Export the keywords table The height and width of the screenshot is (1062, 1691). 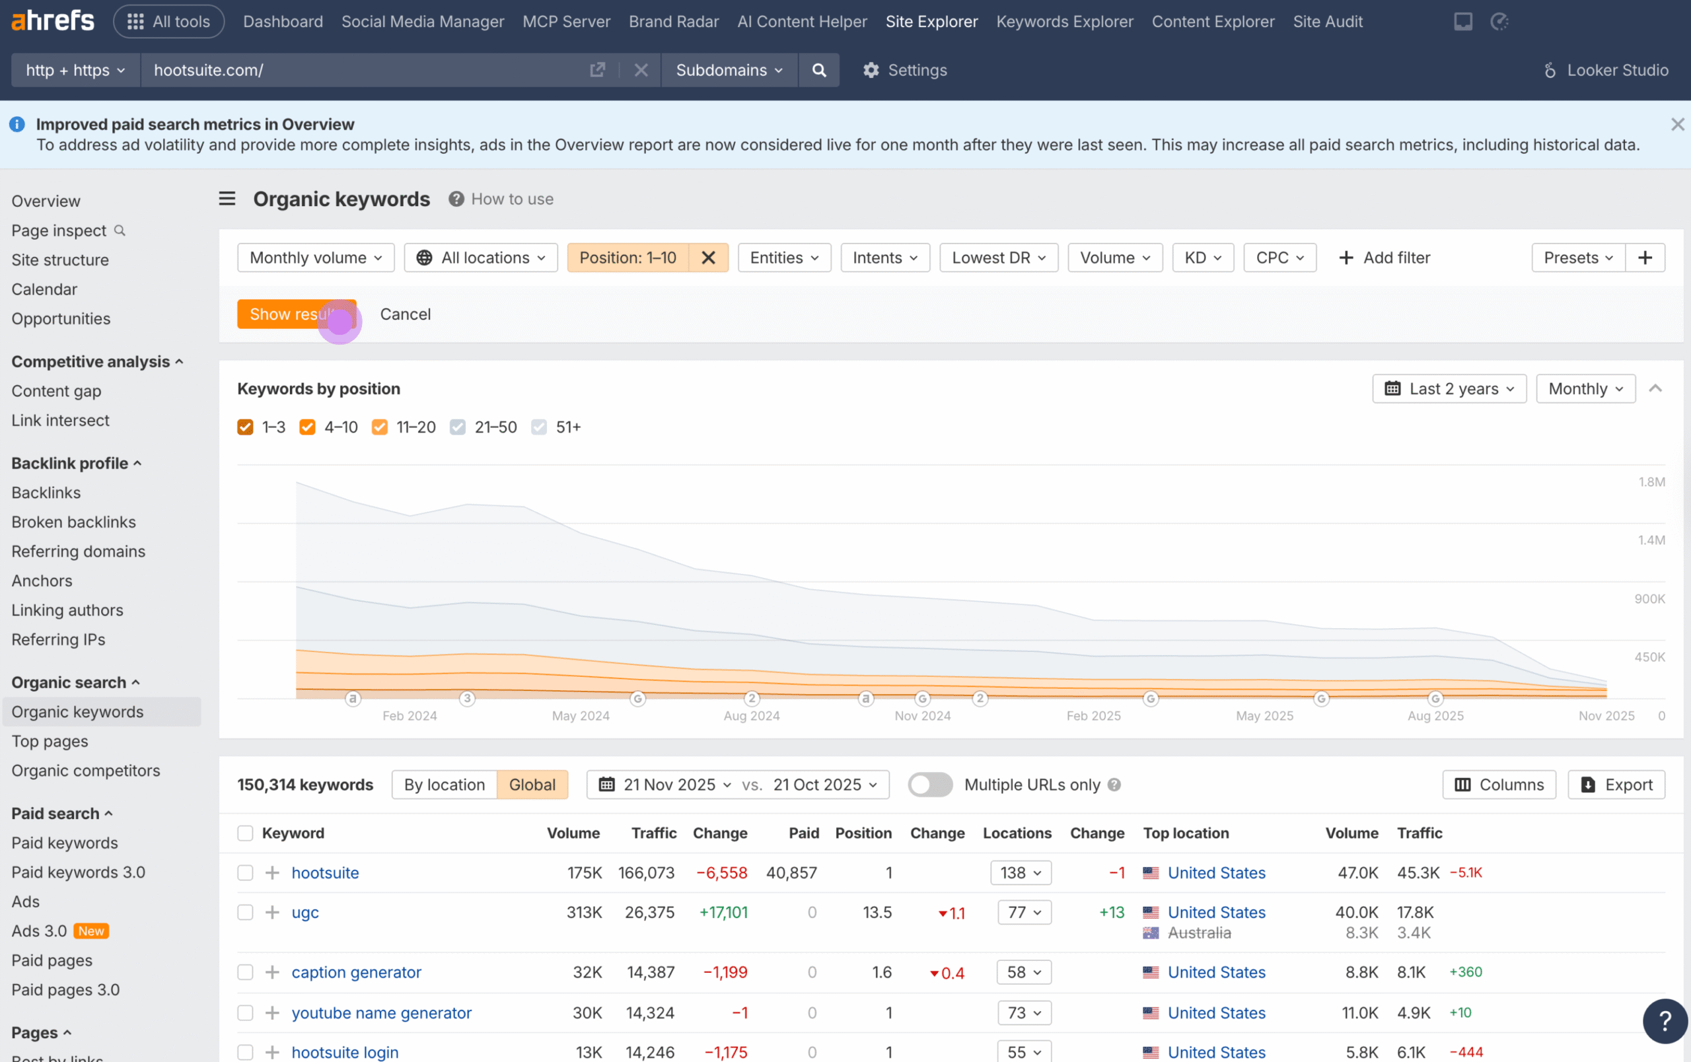click(x=1616, y=784)
